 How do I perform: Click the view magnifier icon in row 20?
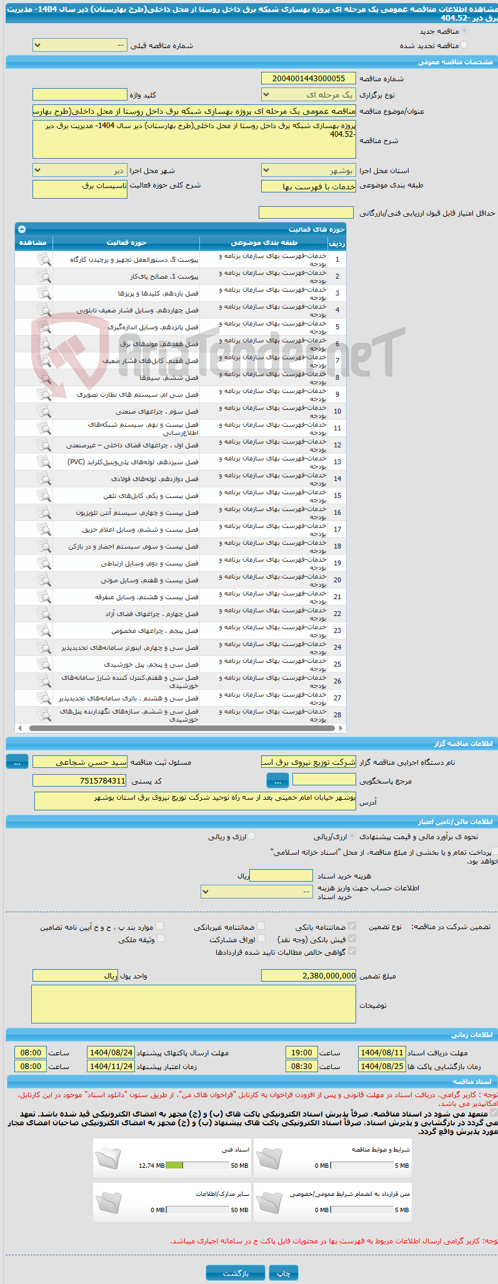[44, 580]
